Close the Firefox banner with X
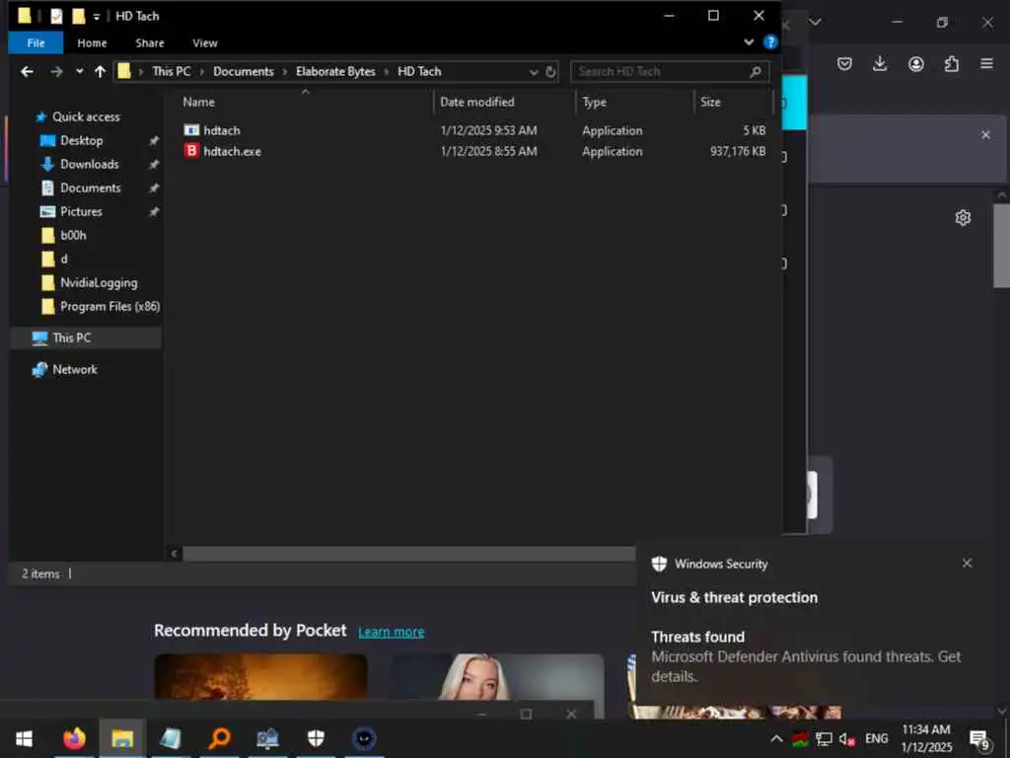Viewport: 1010px width, 758px height. coord(985,134)
